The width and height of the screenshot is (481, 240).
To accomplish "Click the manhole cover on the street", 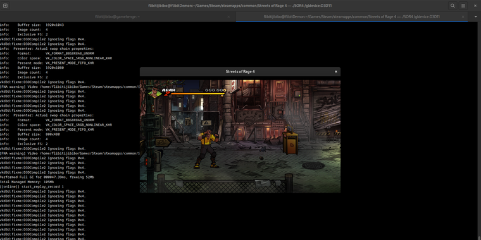I will tap(313, 165).
